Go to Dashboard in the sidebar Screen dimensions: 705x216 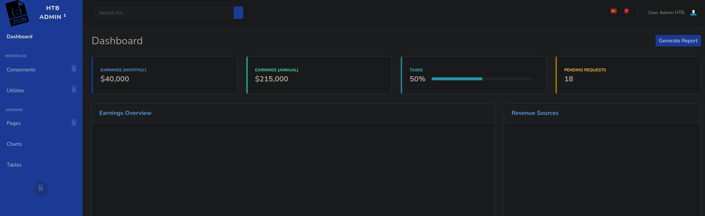click(x=20, y=36)
